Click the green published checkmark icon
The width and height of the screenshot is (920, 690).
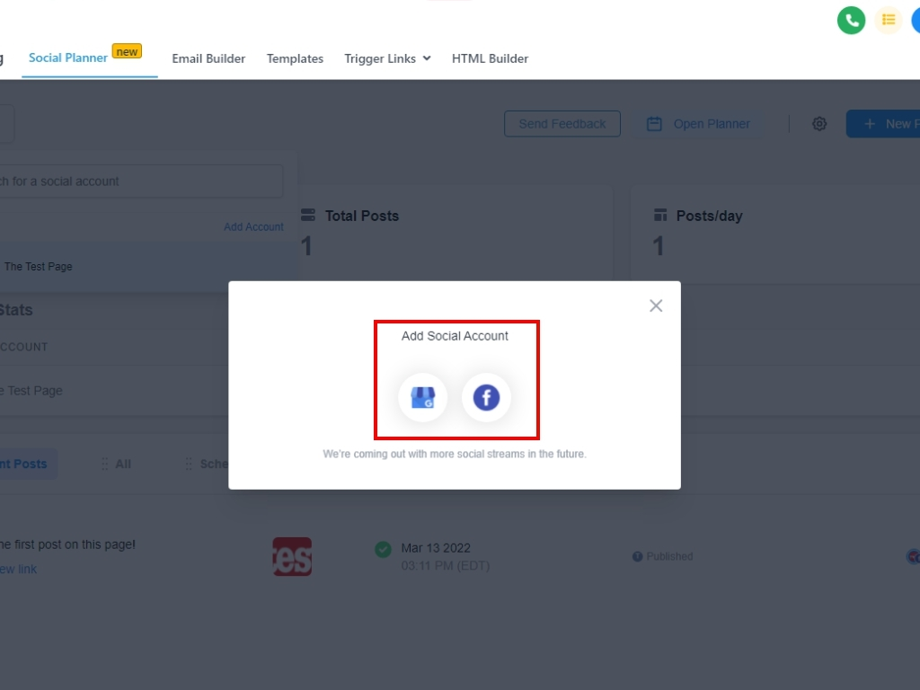383,550
